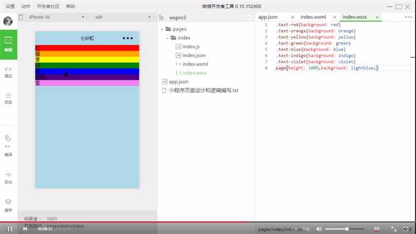Click the cache layers sidebar icon
The image size is (416, 234).
(x=9, y=205)
